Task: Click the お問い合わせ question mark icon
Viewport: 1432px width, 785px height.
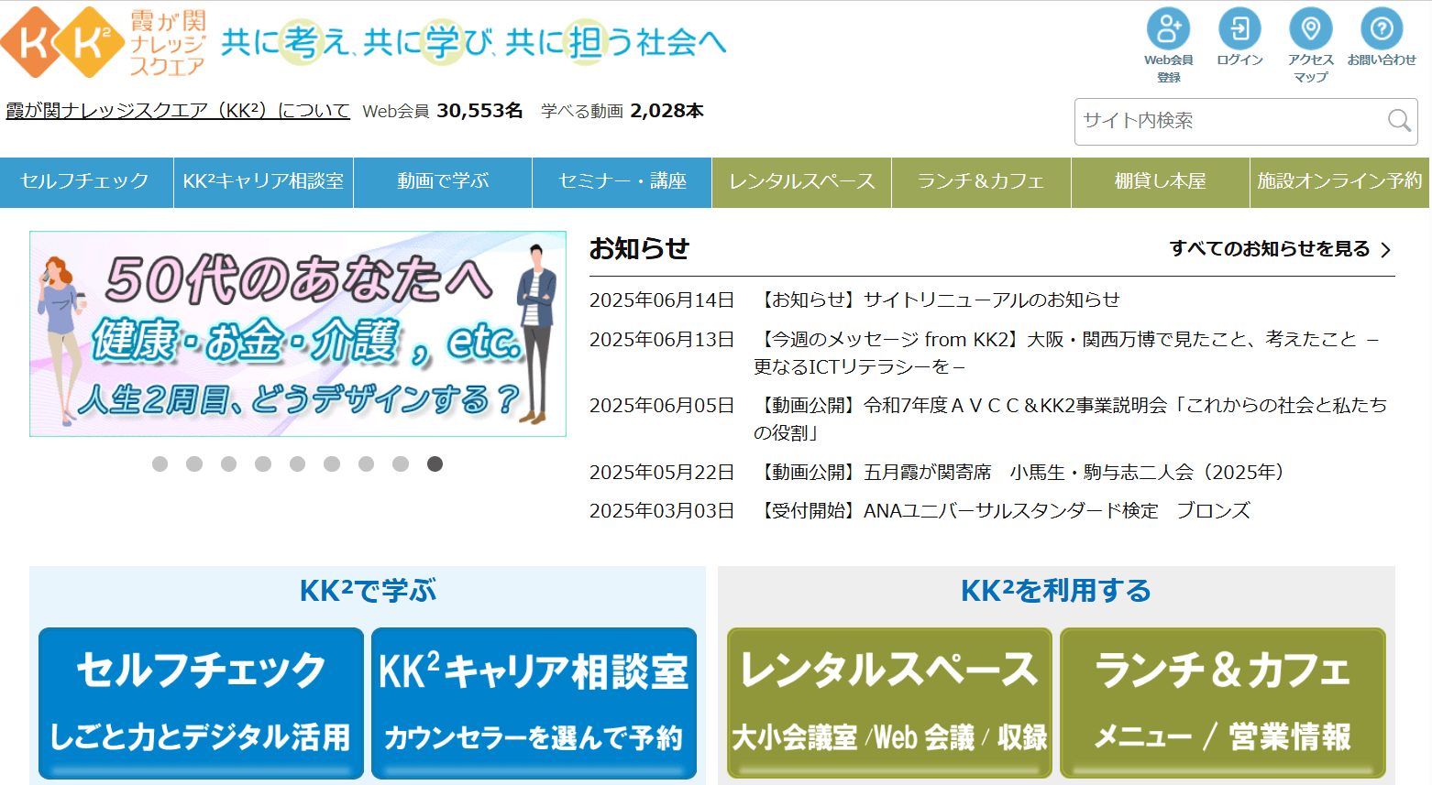Action: pos(1381,29)
